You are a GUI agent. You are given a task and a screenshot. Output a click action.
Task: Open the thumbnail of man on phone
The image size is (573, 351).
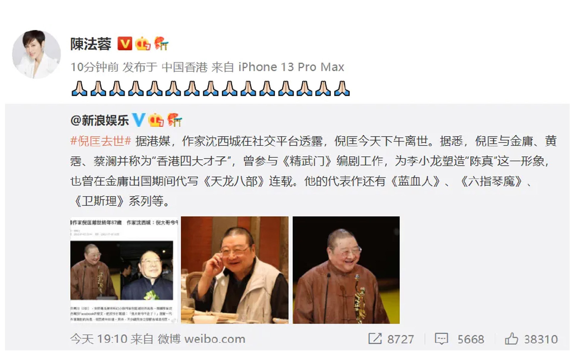tap(235, 270)
